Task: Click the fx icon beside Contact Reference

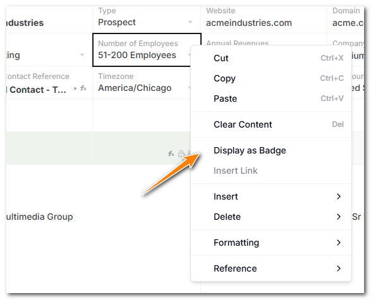Action: [x=83, y=88]
